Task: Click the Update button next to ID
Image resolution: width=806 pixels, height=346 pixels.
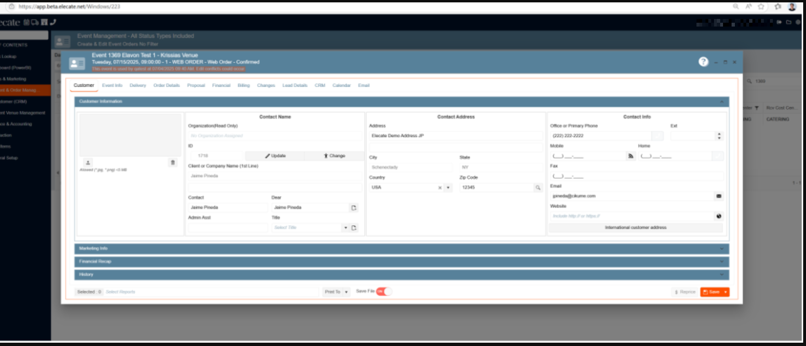Action: click(x=275, y=156)
